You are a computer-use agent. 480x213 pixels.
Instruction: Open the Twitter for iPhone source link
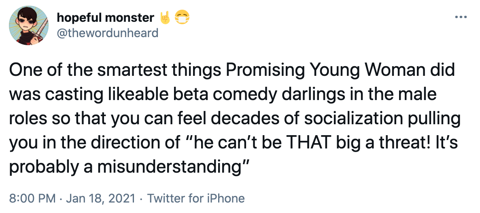click(196, 198)
